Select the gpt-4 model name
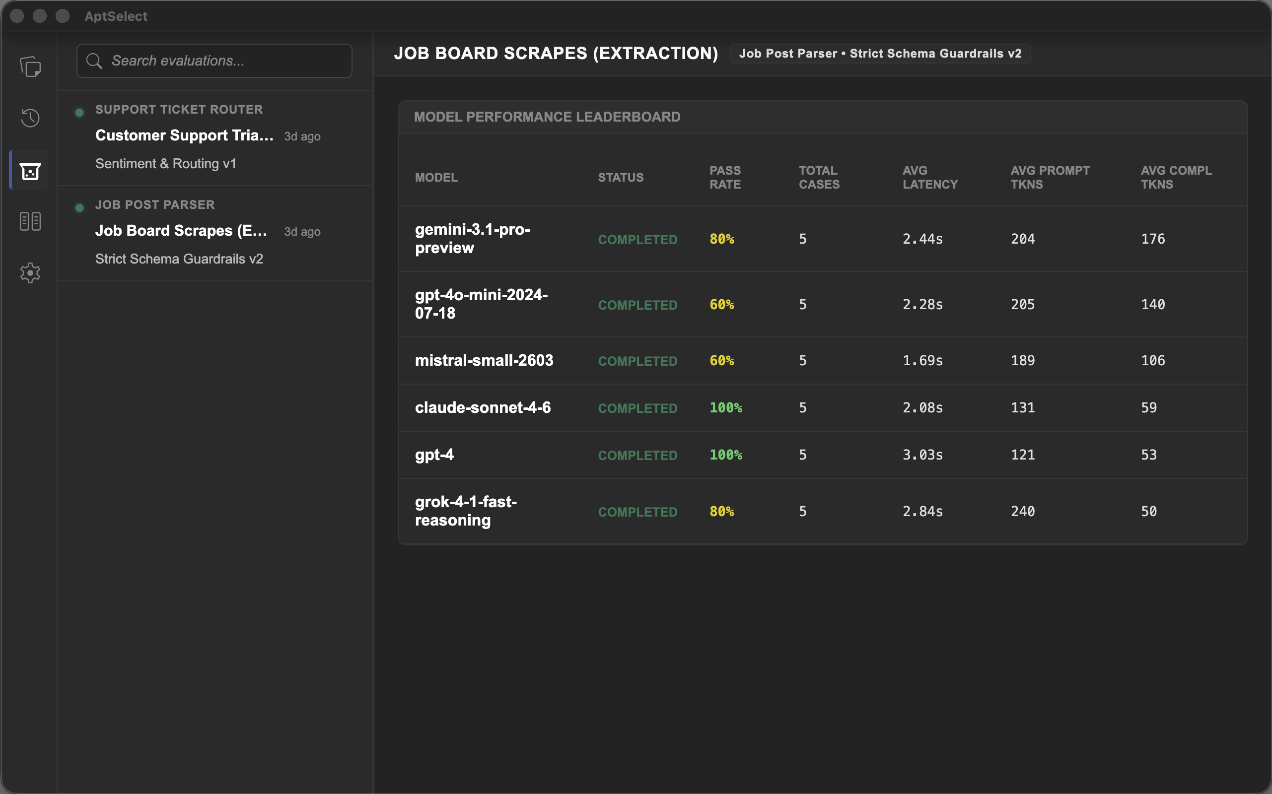The height and width of the screenshot is (794, 1272). coord(434,455)
